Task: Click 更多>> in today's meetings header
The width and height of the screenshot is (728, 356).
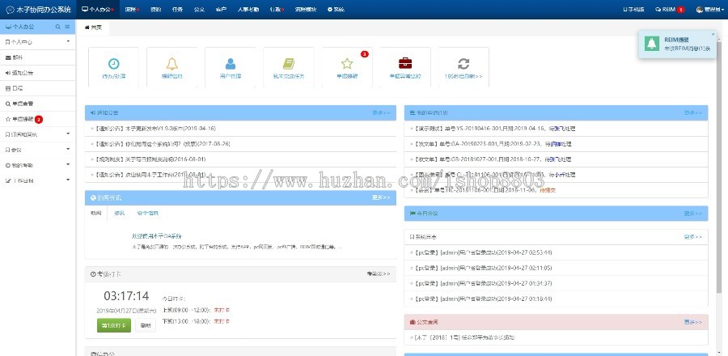Action: [x=692, y=214]
